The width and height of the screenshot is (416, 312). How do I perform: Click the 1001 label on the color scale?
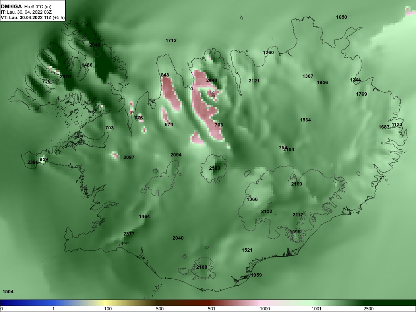pos(317,309)
